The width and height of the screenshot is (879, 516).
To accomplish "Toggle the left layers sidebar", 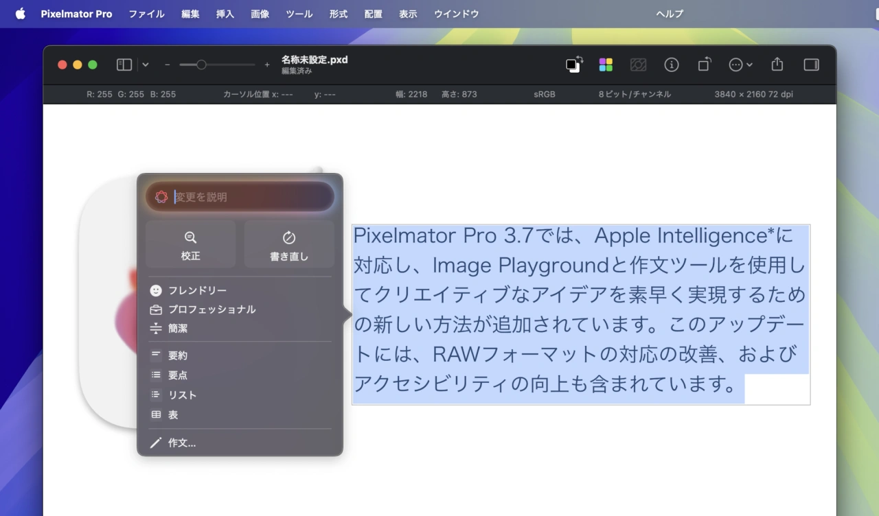I will 124,64.
